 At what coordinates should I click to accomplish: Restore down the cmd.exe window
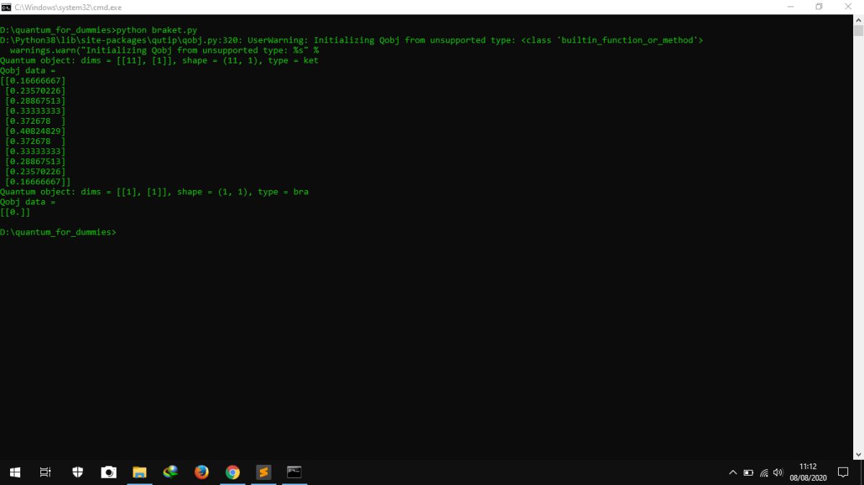[819, 7]
